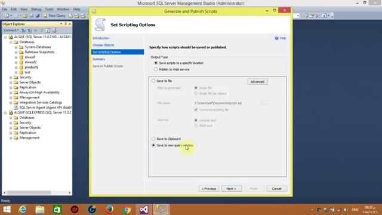Viewport: 382px width, 215px height.
Task: Click the scroll script icon beside Set Scripting Options
Action: click(100, 24)
